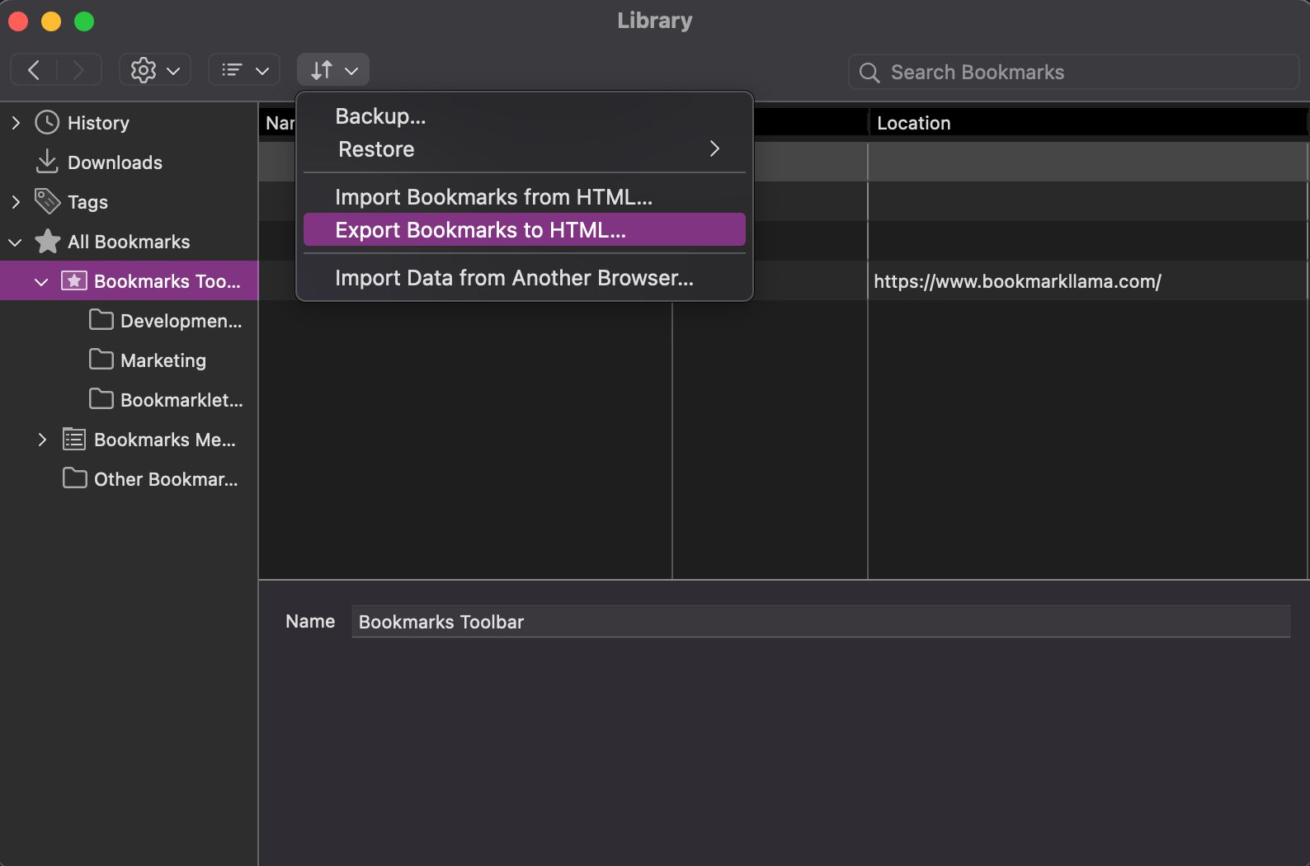Open the Development folder
The height and width of the screenshot is (866, 1310).
(x=181, y=321)
